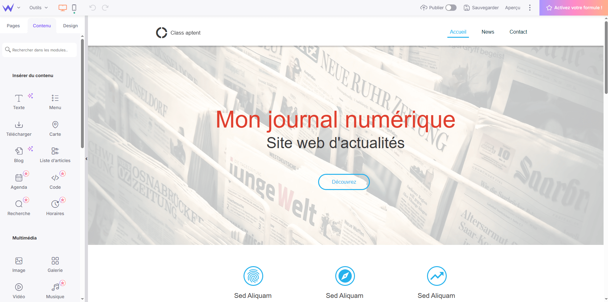The width and height of the screenshot is (608, 302).
Task: Insert a Code module
Action: [x=55, y=181]
